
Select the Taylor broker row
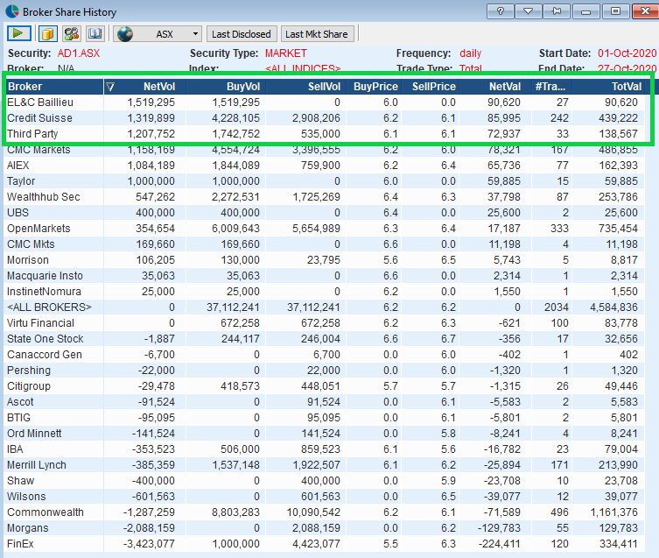[x=325, y=181]
